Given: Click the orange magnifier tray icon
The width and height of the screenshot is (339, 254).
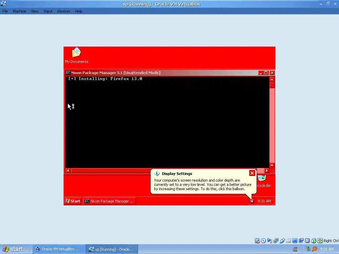Looking at the screenshot, I should click(315, 249).
